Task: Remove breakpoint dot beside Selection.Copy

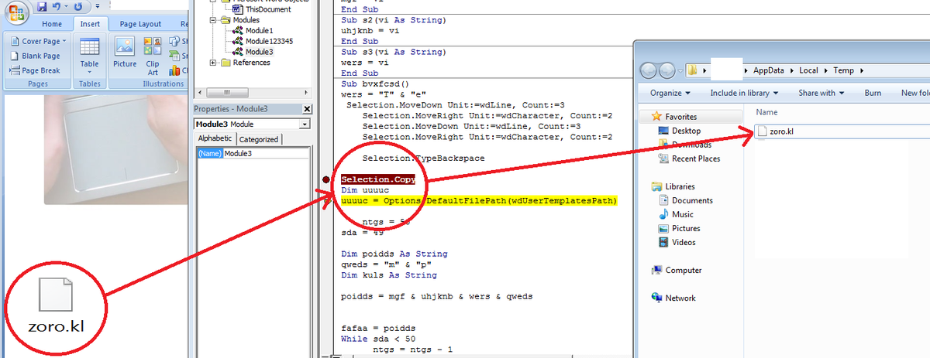Action: point(326,179)
